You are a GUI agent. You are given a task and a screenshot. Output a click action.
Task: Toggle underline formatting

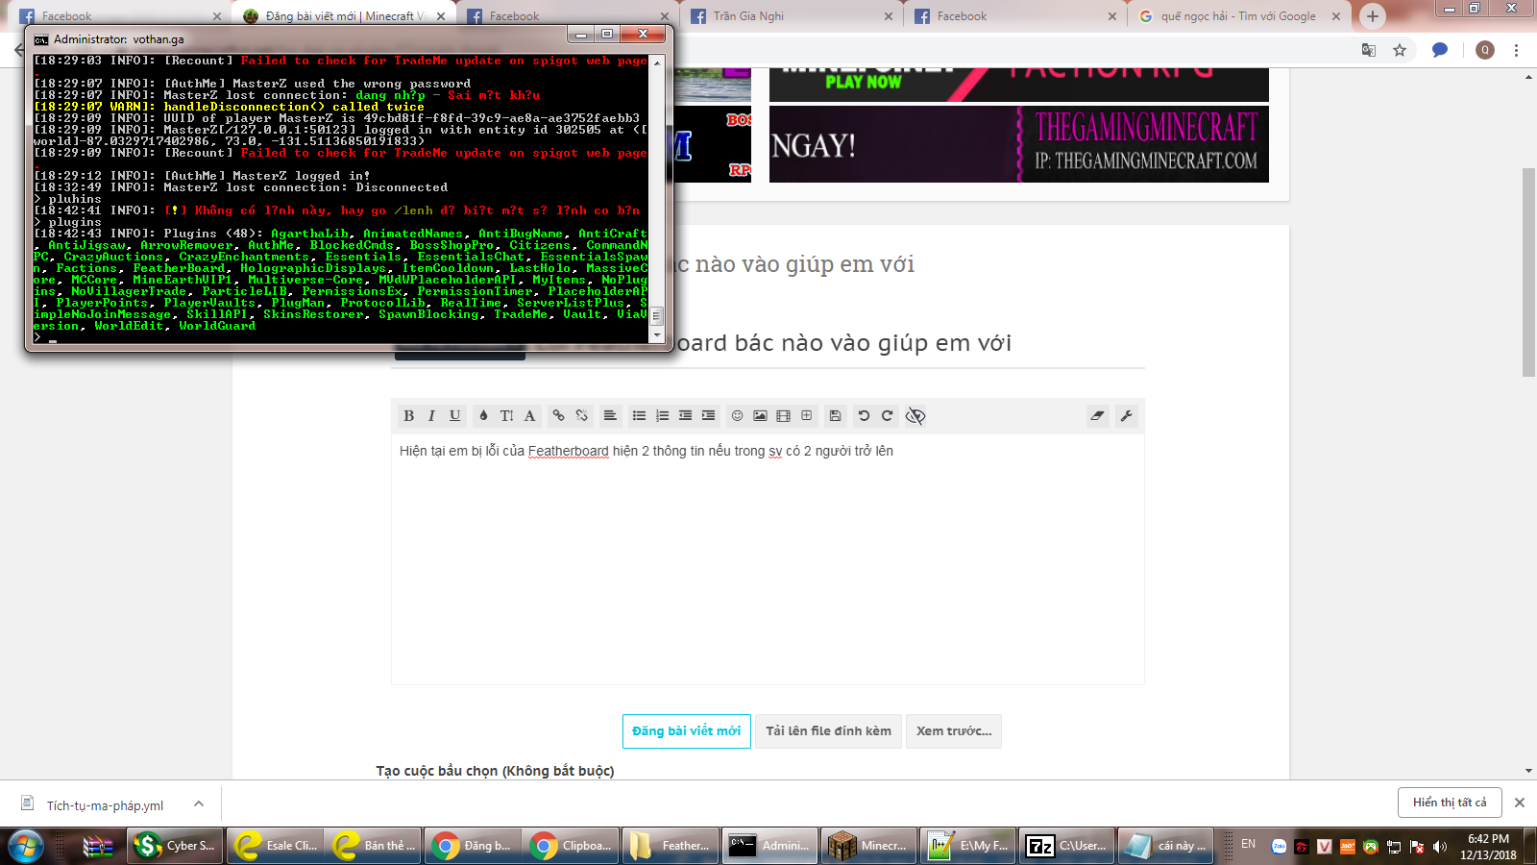click(x=455, y=416)
